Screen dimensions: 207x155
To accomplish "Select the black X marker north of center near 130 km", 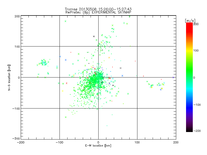I will tap(94, 36).
